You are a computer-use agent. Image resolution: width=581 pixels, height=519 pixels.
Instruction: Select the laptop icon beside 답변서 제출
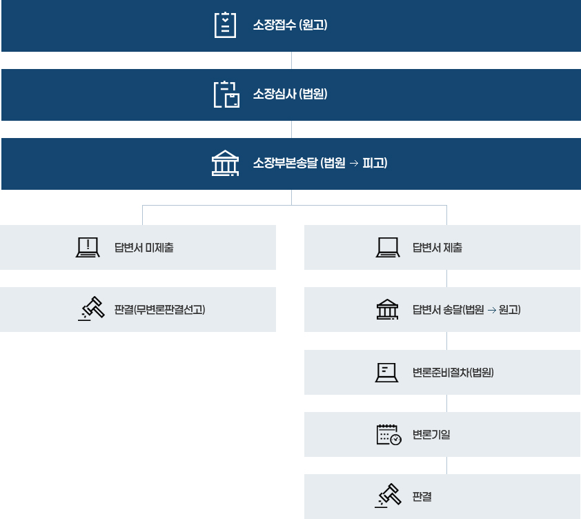coord(388,247)
